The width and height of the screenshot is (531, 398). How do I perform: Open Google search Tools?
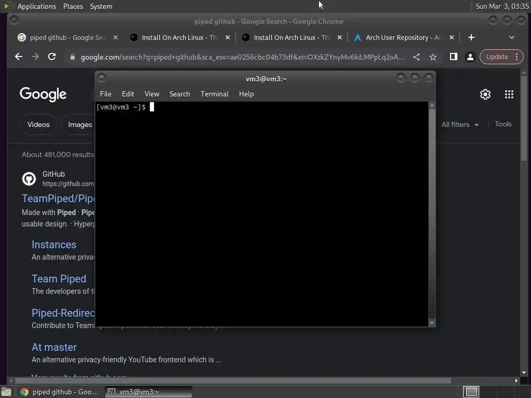coord(503,124)
